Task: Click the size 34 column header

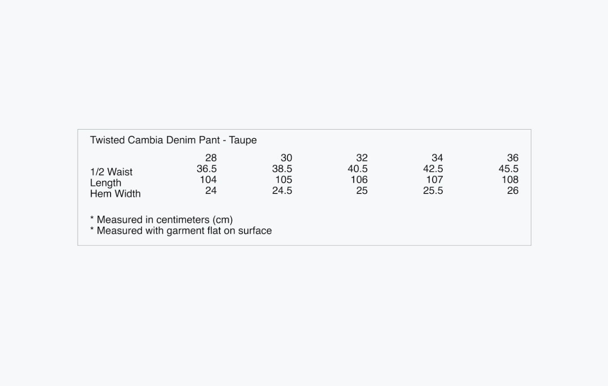Action: click(437, 158)
